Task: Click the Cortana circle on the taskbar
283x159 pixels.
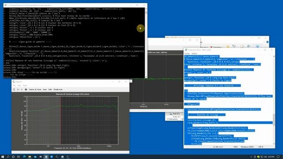Action: point(13,157)
